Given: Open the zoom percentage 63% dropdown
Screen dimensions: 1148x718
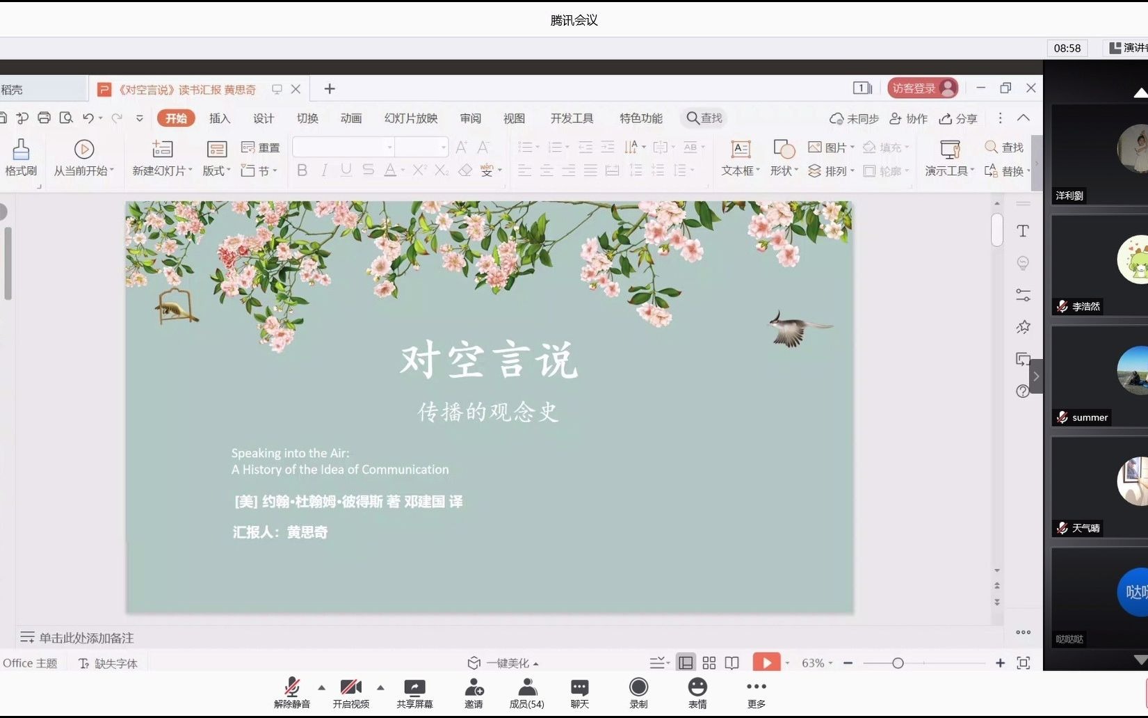Looking at the screenshot, I should [x=817, y=663].
